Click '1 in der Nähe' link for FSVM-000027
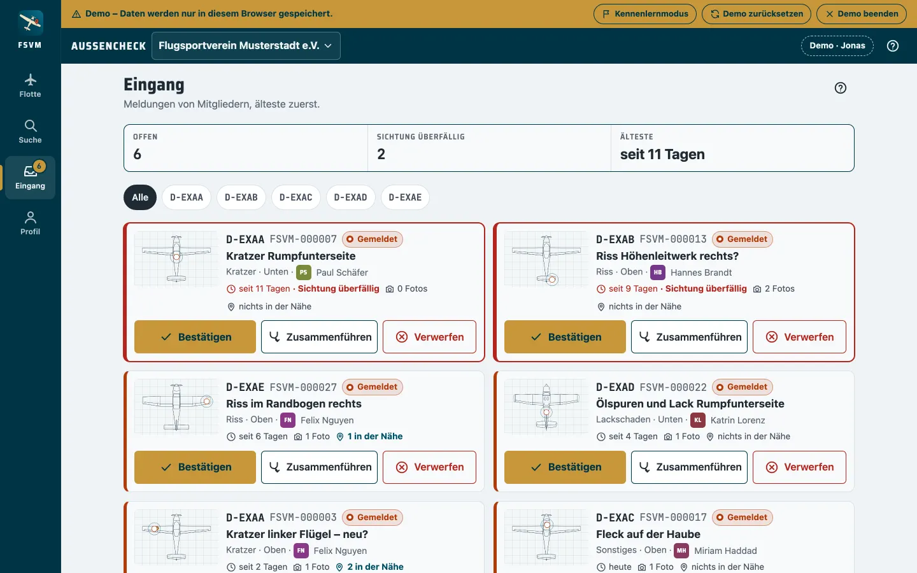The width and height of the screenshot is (917, 573). tap(369, 437)
